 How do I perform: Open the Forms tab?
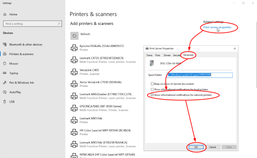click(149, 55)
